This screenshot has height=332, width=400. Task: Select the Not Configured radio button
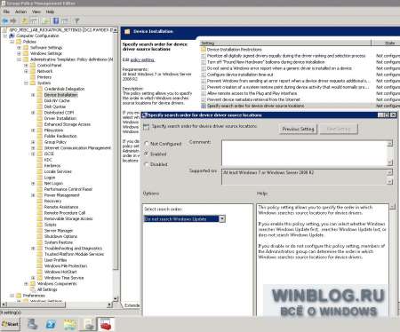click(147, 144)
